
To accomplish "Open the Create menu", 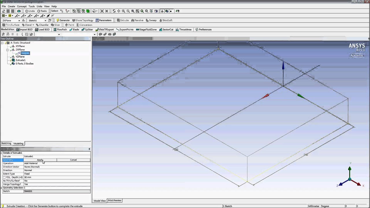I will click(12, 6).
